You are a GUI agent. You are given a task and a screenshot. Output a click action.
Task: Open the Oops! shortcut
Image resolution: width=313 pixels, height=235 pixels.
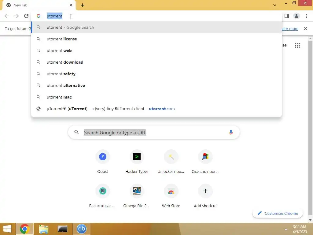click(x=103, y=162)
